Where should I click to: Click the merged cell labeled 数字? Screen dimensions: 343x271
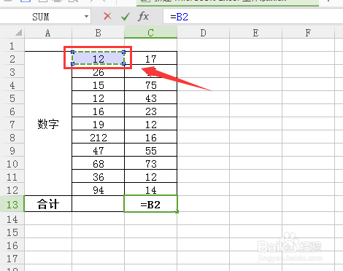48,123
